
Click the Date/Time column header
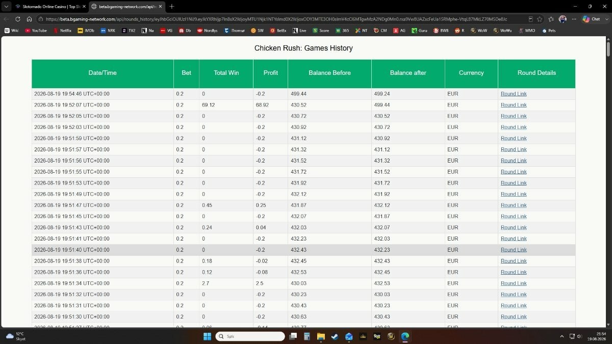click(x=103, y=73)
